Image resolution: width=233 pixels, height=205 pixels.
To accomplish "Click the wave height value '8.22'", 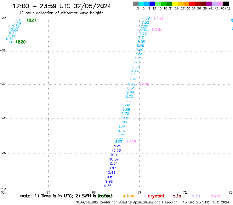I will (x=135, y=71).
